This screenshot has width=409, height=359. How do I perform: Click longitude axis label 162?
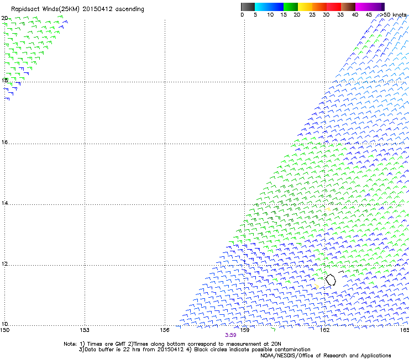(324, 330)
